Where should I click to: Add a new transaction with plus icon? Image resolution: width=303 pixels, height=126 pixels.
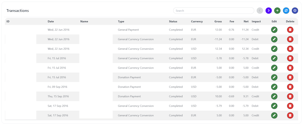tap(277, 11)
